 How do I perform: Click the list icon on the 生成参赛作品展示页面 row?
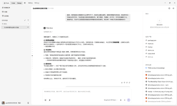click(28, 27)
